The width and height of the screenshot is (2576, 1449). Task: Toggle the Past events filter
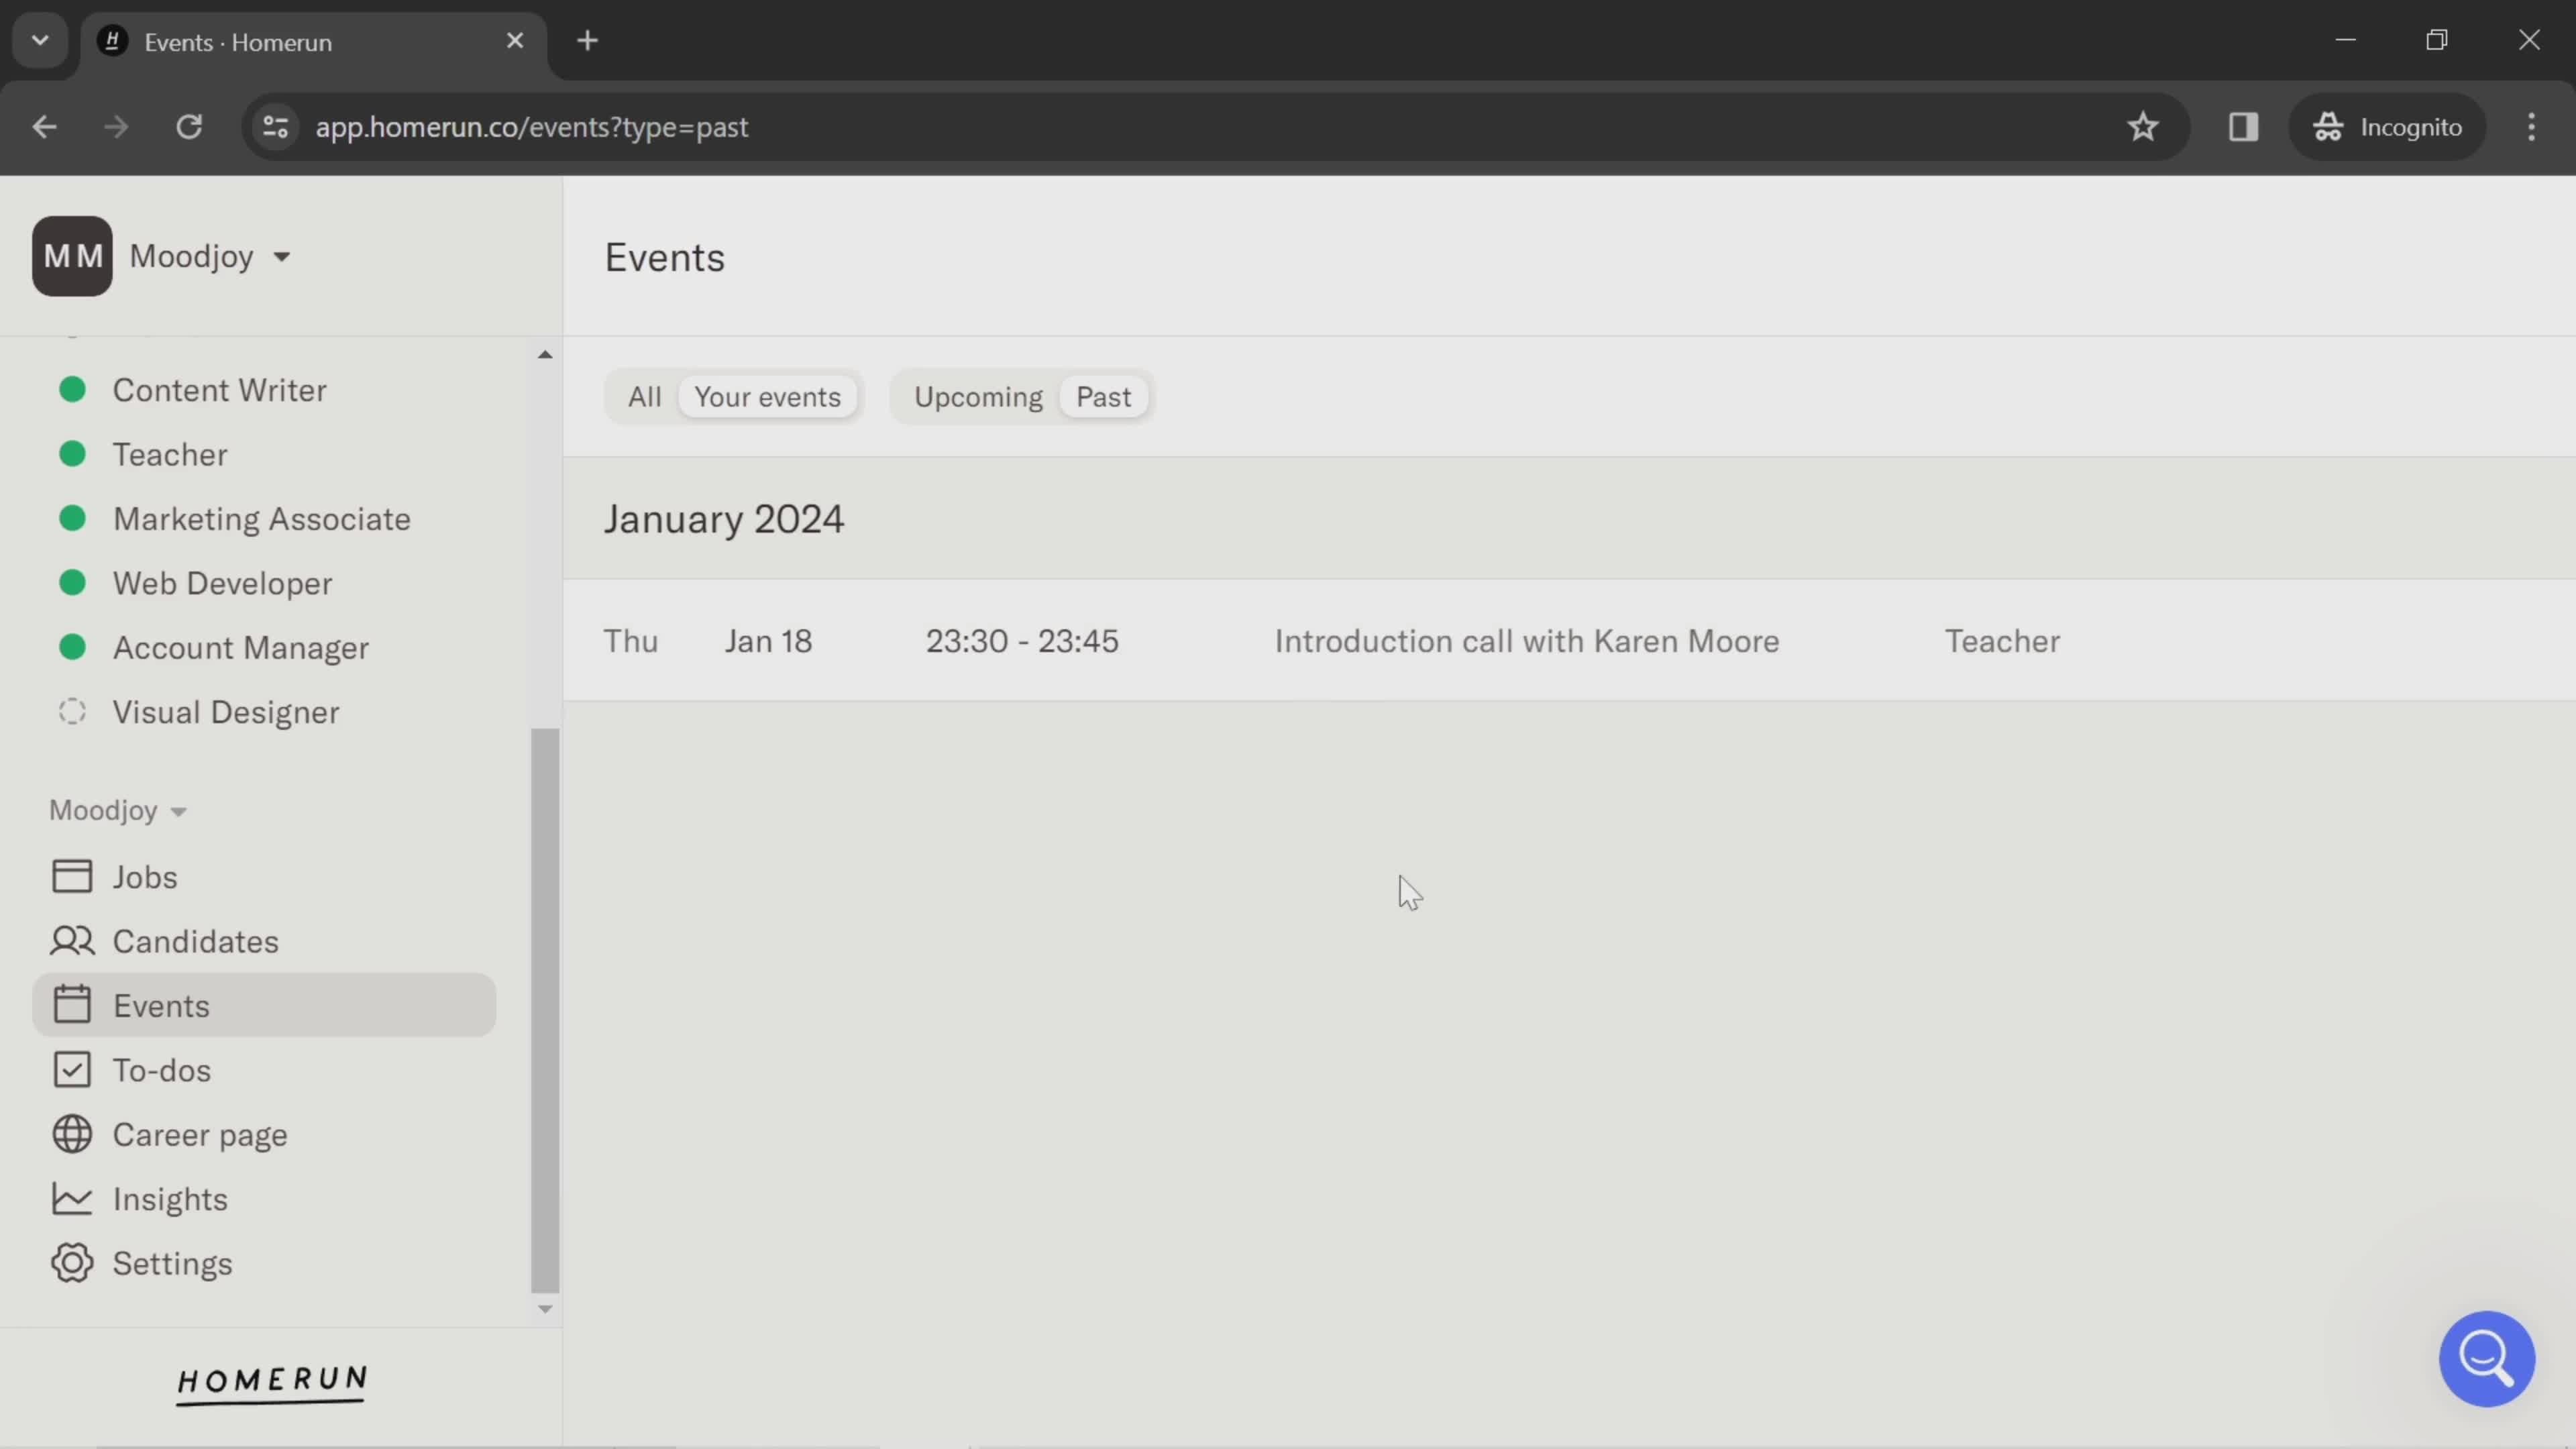coord(1102,396)
